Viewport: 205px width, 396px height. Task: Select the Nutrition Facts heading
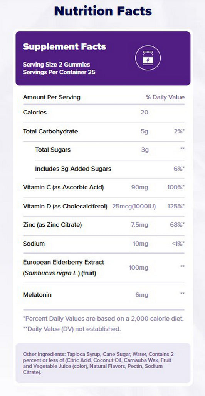103,11
